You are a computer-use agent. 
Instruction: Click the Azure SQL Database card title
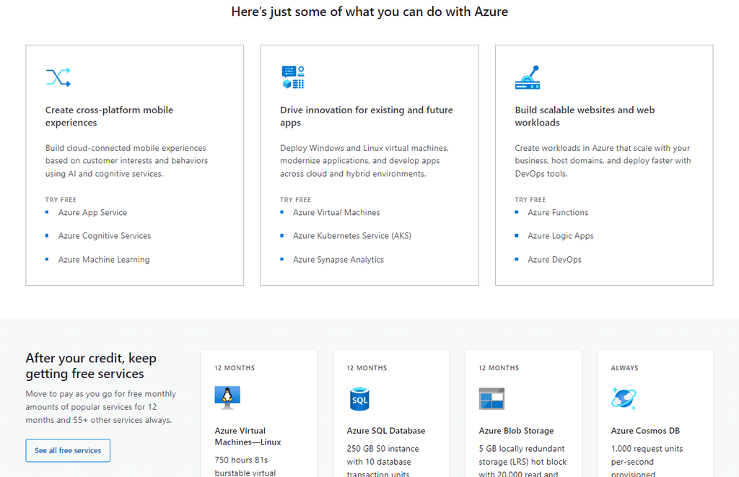pyautogui.click(x=386, y=431)
